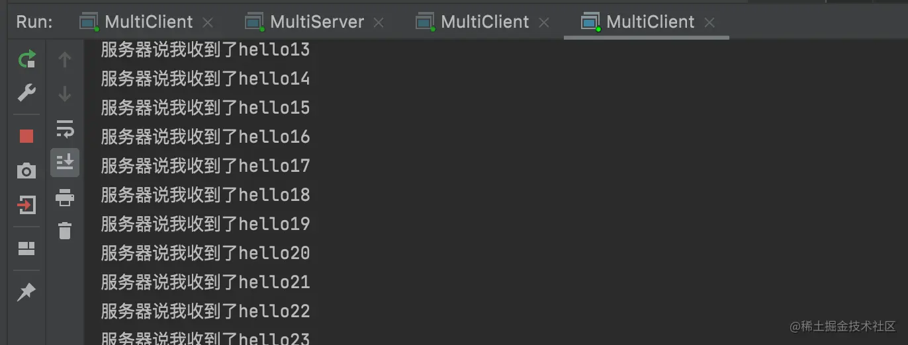Clear console with the trash icon
Viewport: 908px width, 345px height.
click(65, 231)
